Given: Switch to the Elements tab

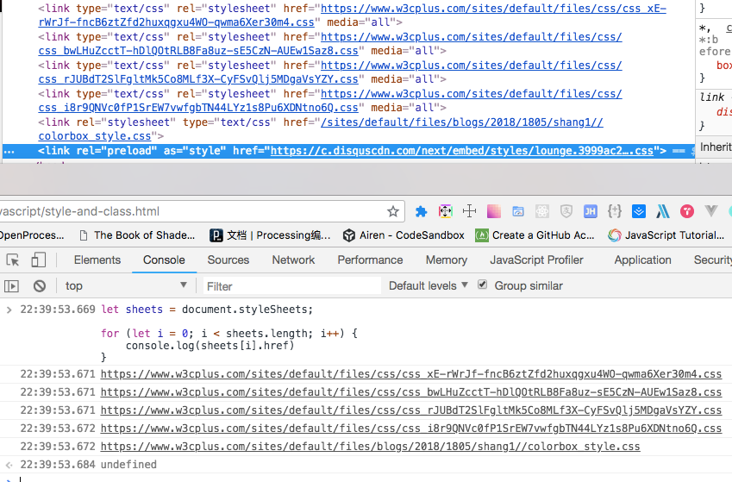Looking at the screenshot, I should click(97, 260).
